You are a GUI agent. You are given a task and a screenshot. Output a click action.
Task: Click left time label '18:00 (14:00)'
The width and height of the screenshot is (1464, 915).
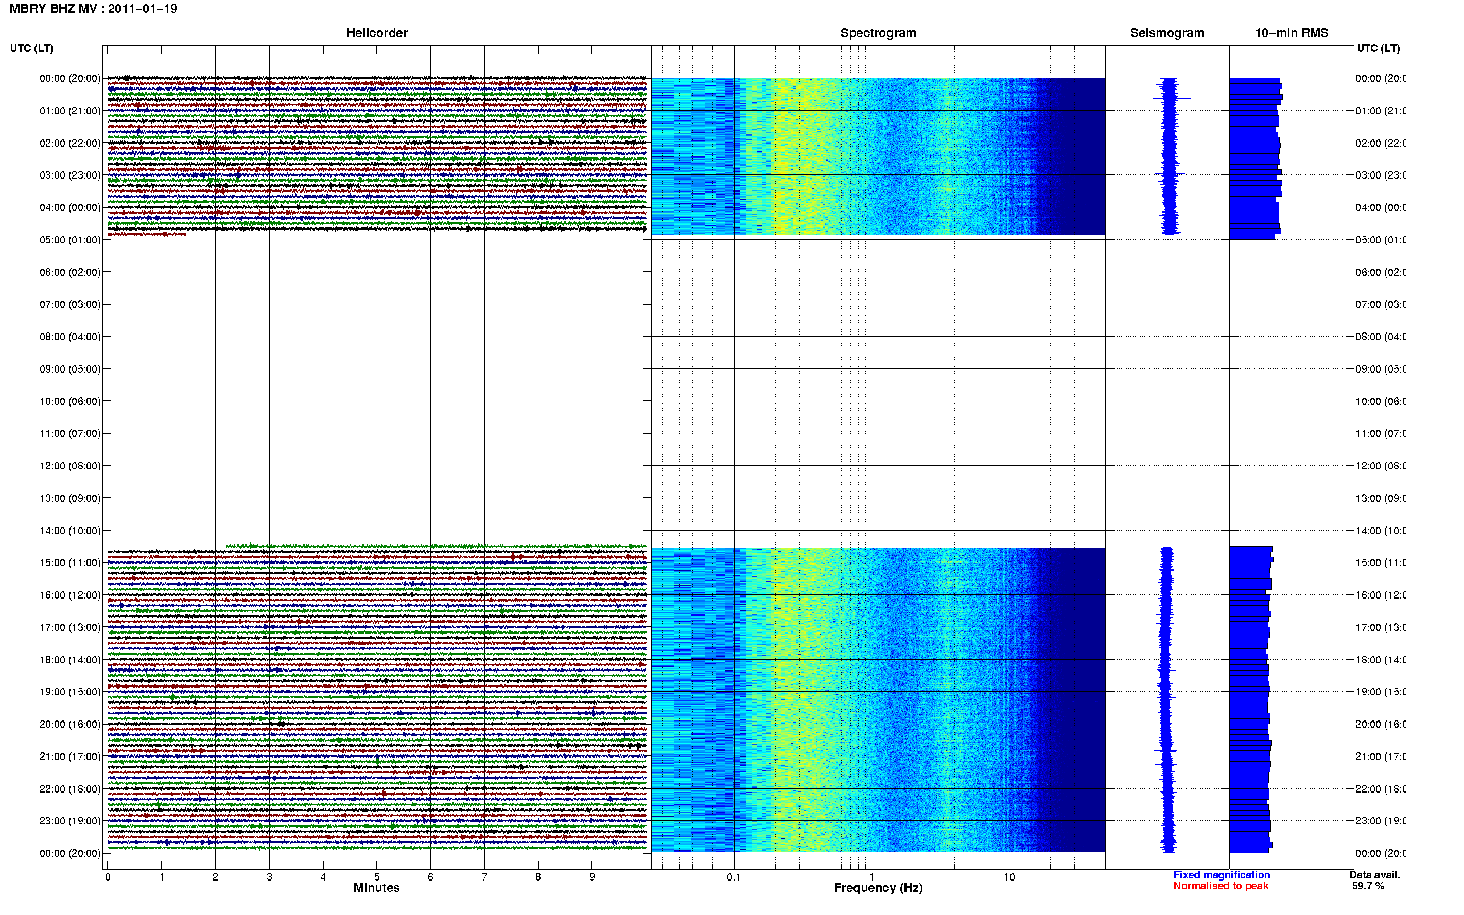(x=70, y=660)
